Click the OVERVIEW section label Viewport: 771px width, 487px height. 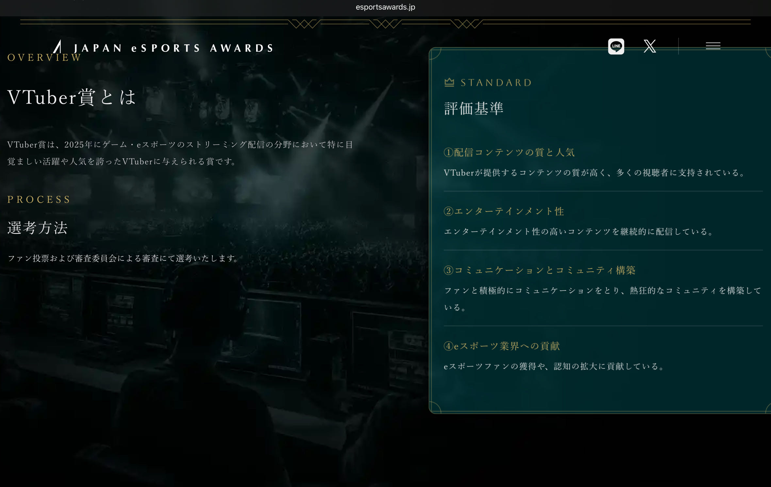coord(44,58)
